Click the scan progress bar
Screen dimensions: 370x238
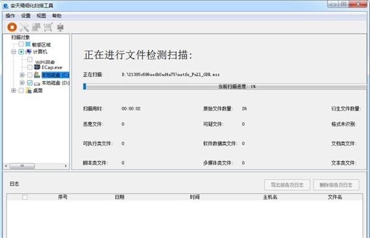click(x=224, y=86)
